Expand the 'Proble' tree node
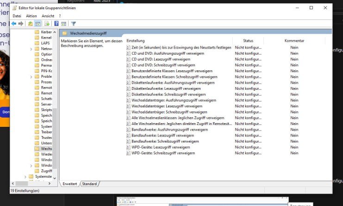The image size is (343, 206). [31, 77]
